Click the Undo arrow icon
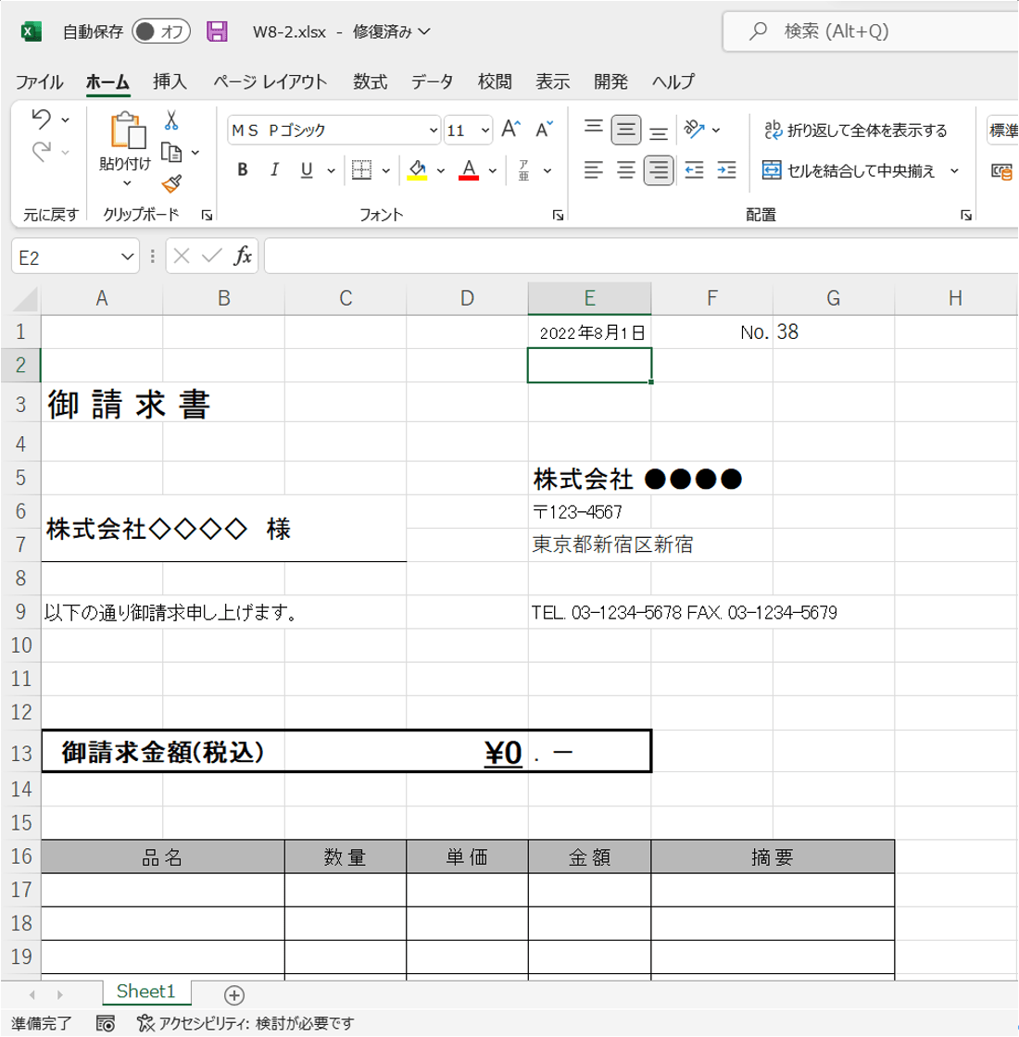 point(41,119)
